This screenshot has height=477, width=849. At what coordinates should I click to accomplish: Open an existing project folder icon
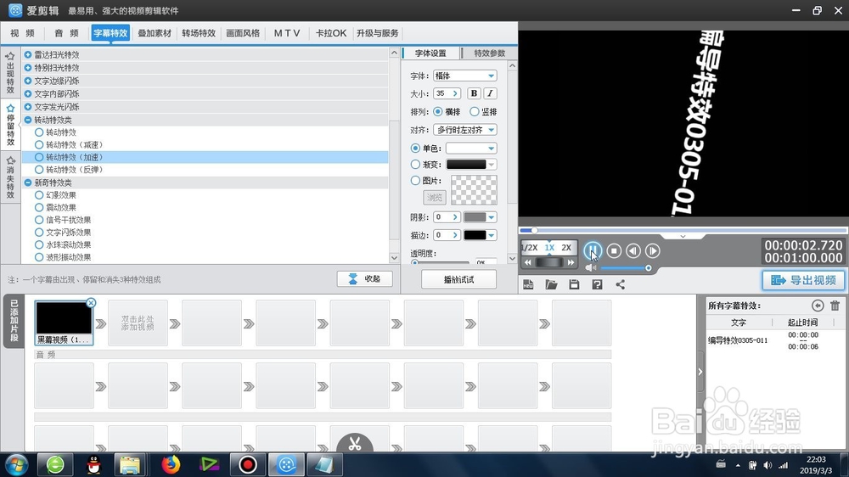[x=551, y=285]
